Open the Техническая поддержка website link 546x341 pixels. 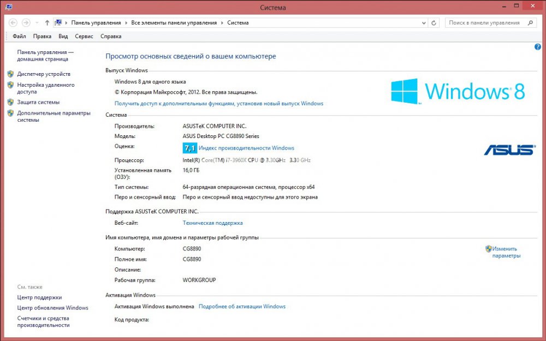[212, 223]
